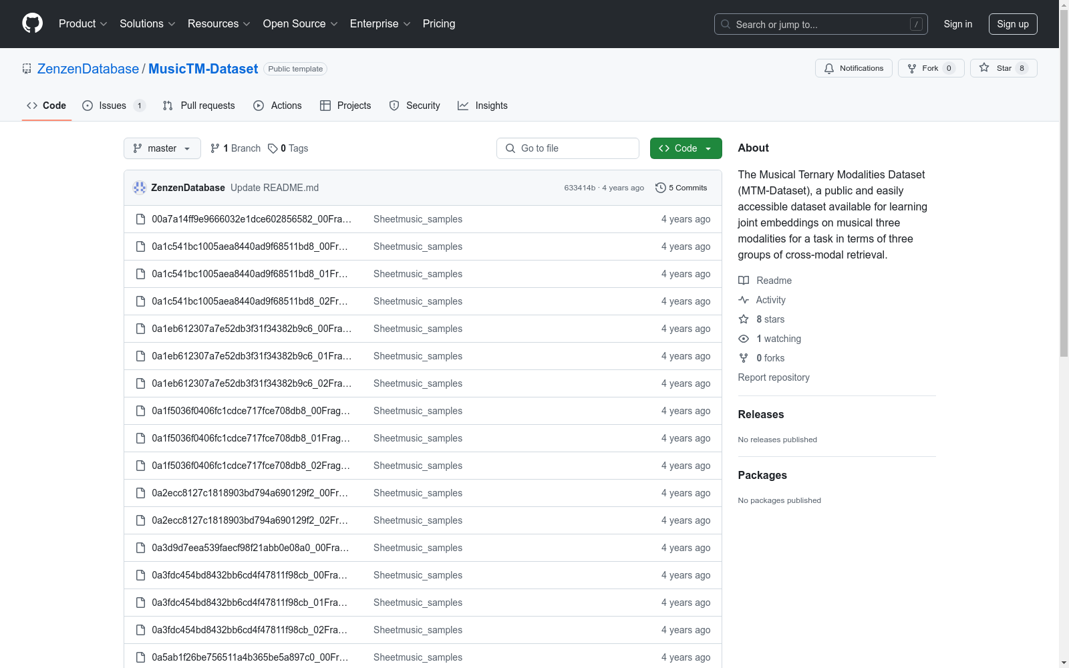
Task: Click the Notifications bell button
Action: pos(853,68)
